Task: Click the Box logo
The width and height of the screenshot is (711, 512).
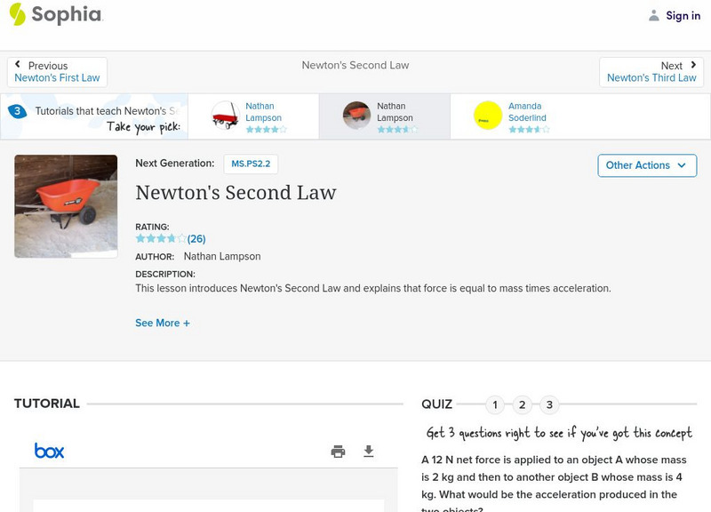Action: point(49,451)
